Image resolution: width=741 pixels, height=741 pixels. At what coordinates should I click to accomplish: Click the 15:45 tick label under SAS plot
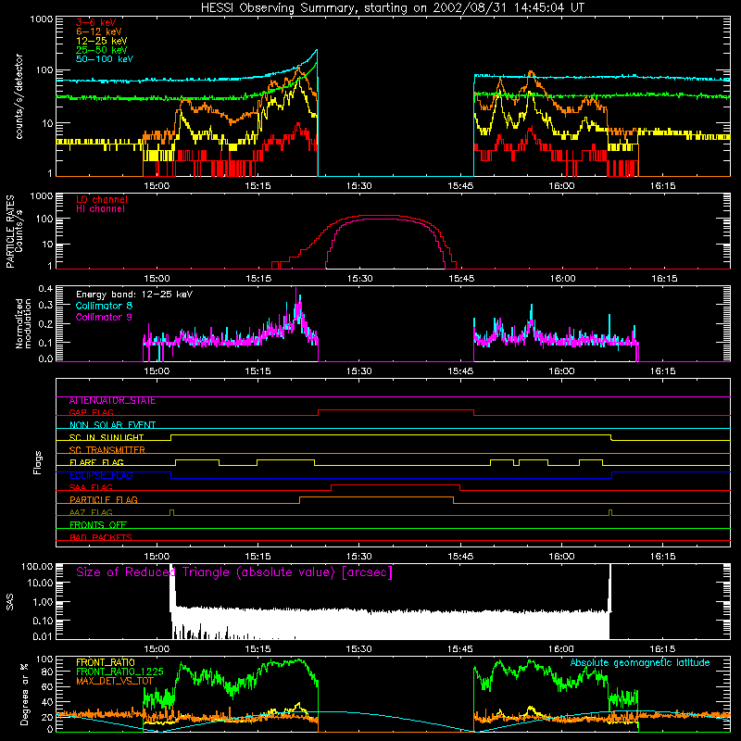(x=460, y=649)
